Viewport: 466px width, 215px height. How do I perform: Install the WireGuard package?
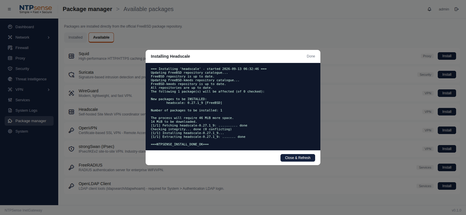click(x=447, y=93)
